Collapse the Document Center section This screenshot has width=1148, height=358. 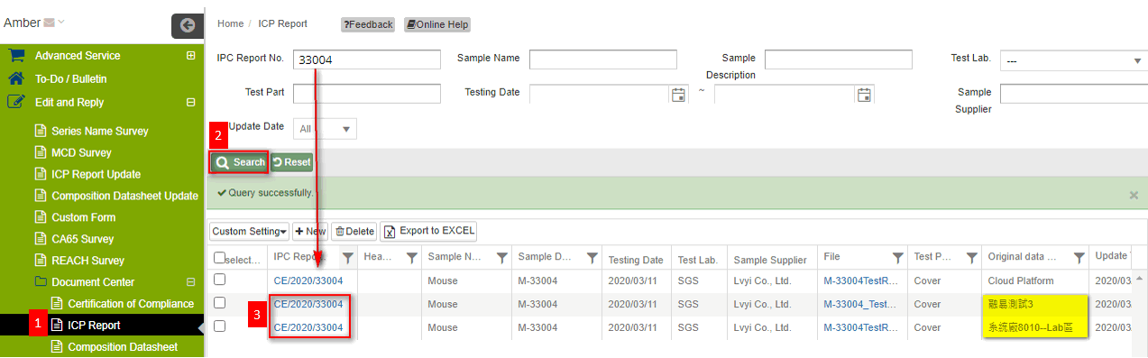click(190, 282)
